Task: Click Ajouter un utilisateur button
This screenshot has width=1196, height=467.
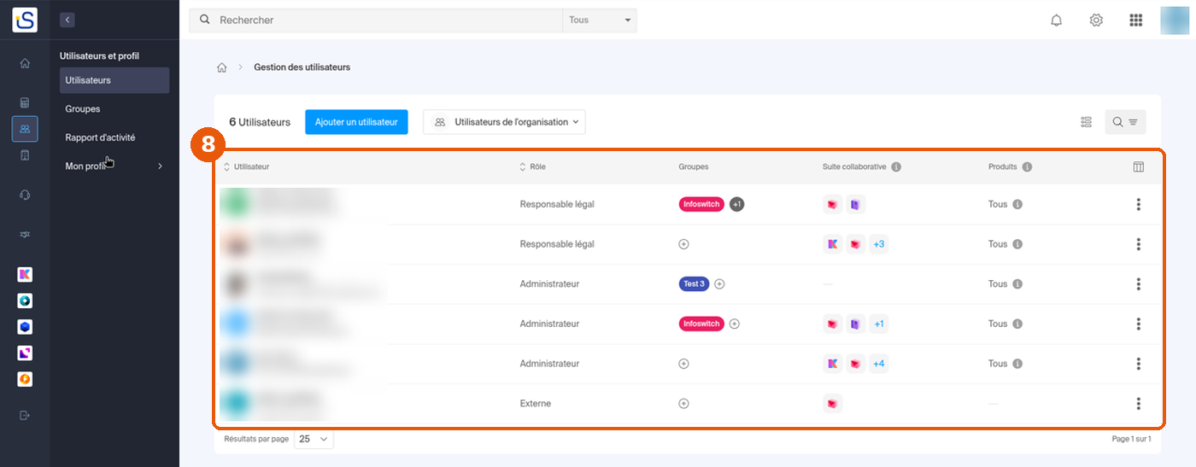Action: point(356,122)
